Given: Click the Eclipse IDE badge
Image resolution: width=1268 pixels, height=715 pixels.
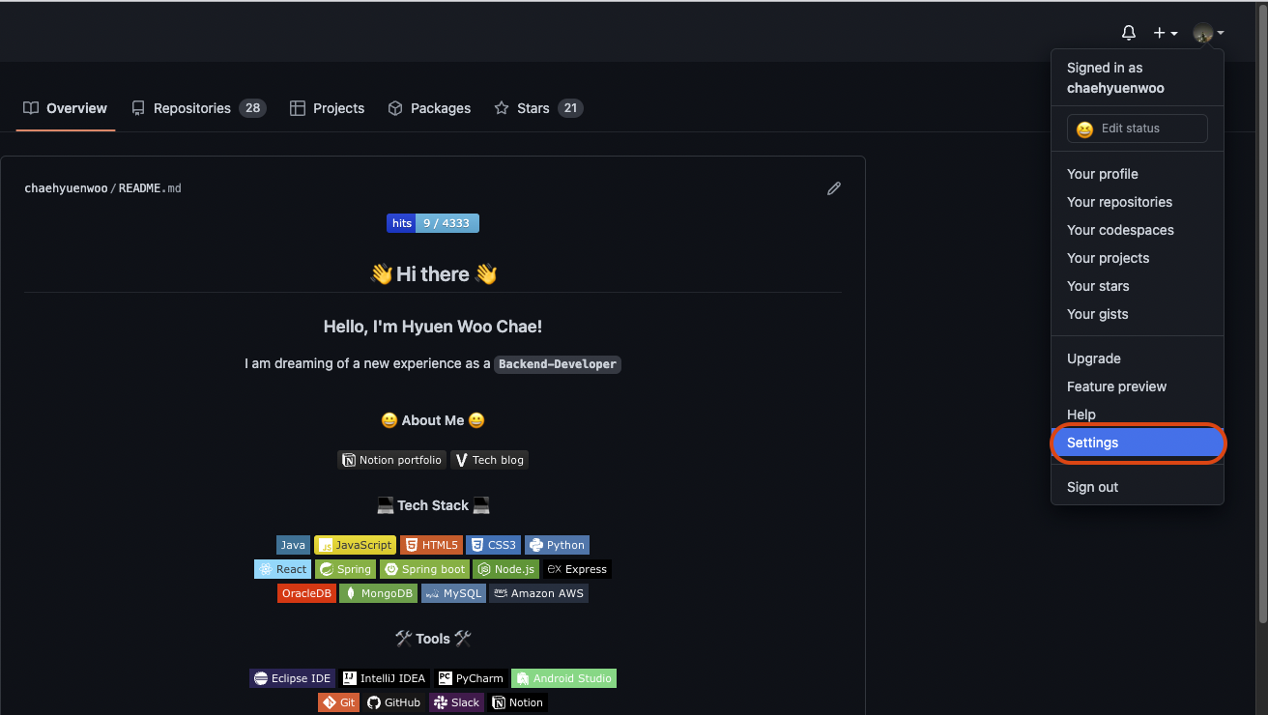Looking at the screenshot, I should [x=292, y=677].
